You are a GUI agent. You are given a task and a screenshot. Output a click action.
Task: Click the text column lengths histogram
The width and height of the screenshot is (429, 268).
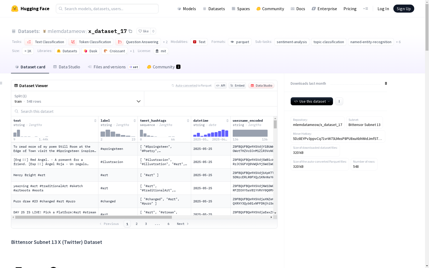[31, 133]
